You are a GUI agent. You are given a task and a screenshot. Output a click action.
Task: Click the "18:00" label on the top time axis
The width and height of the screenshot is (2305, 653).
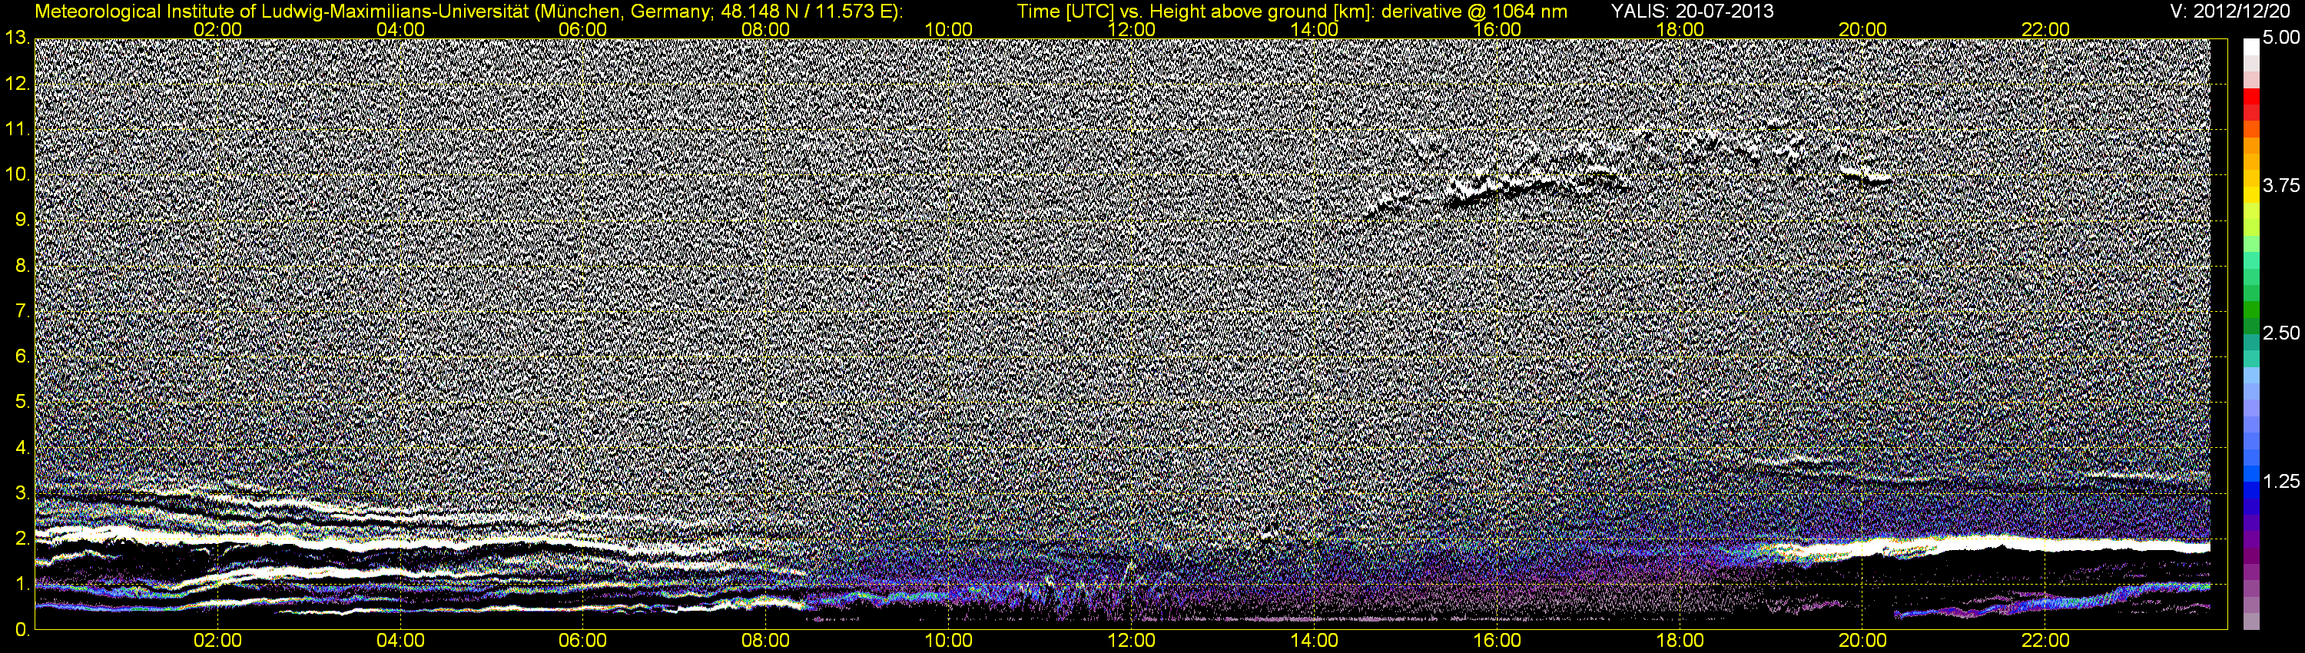click(x=1680, y=29)
